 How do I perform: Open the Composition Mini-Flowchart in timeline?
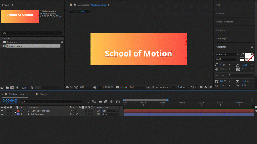tap(87, 102)
